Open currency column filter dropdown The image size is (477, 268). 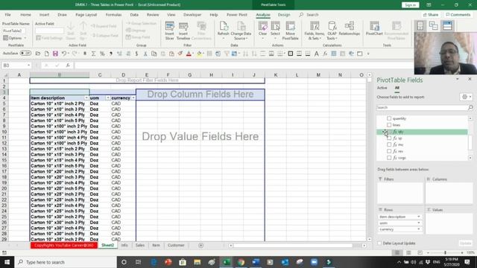tap(133, 98)
